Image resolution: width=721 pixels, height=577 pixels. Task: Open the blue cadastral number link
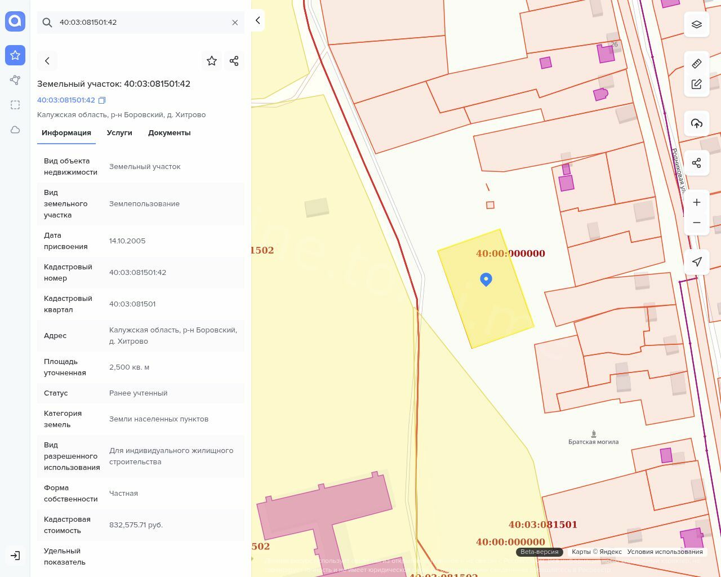[66, 100]
